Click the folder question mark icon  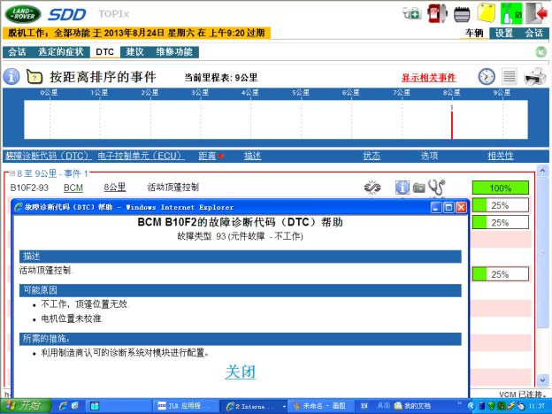[x=34, y=77]
